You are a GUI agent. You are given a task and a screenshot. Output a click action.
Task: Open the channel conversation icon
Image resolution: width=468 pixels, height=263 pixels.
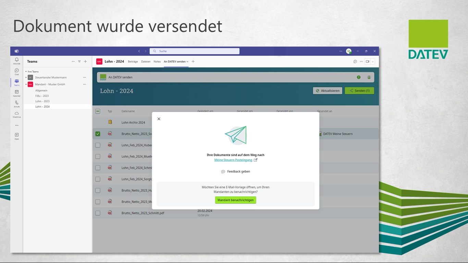[355, 62]
